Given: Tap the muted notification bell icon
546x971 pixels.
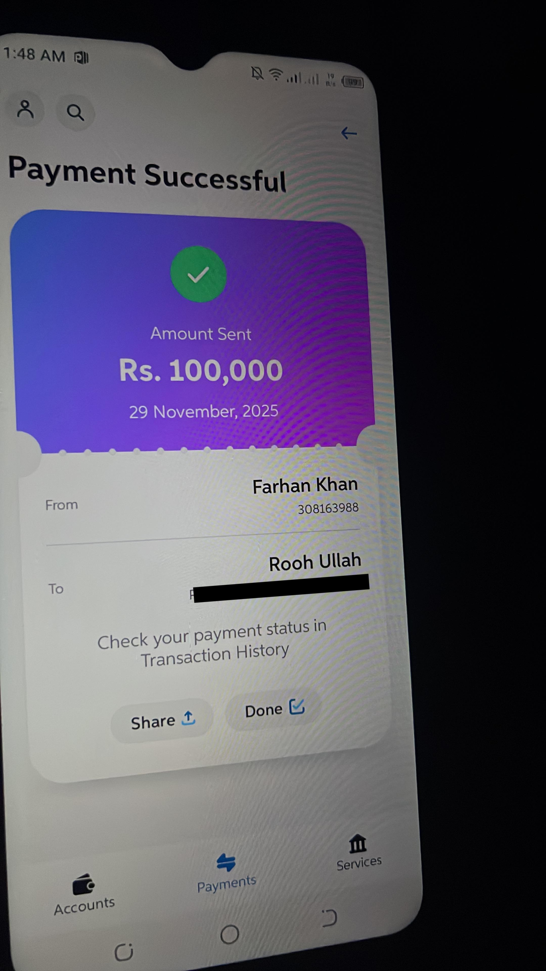Looking at the screenshot, I should (257, 73).
